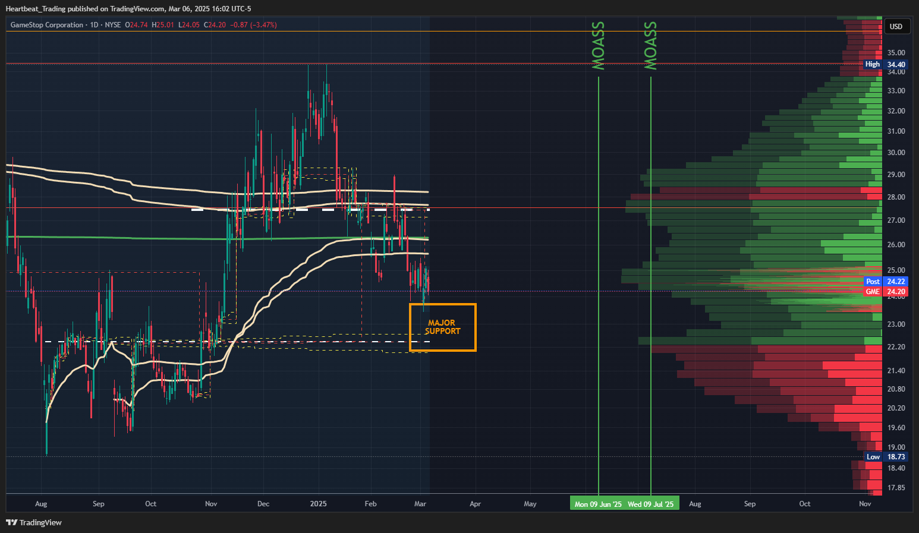Click the change value −0.87 (−3.47%)
Image resolution: width=919 pixels, height=533 pixels.
253,25
